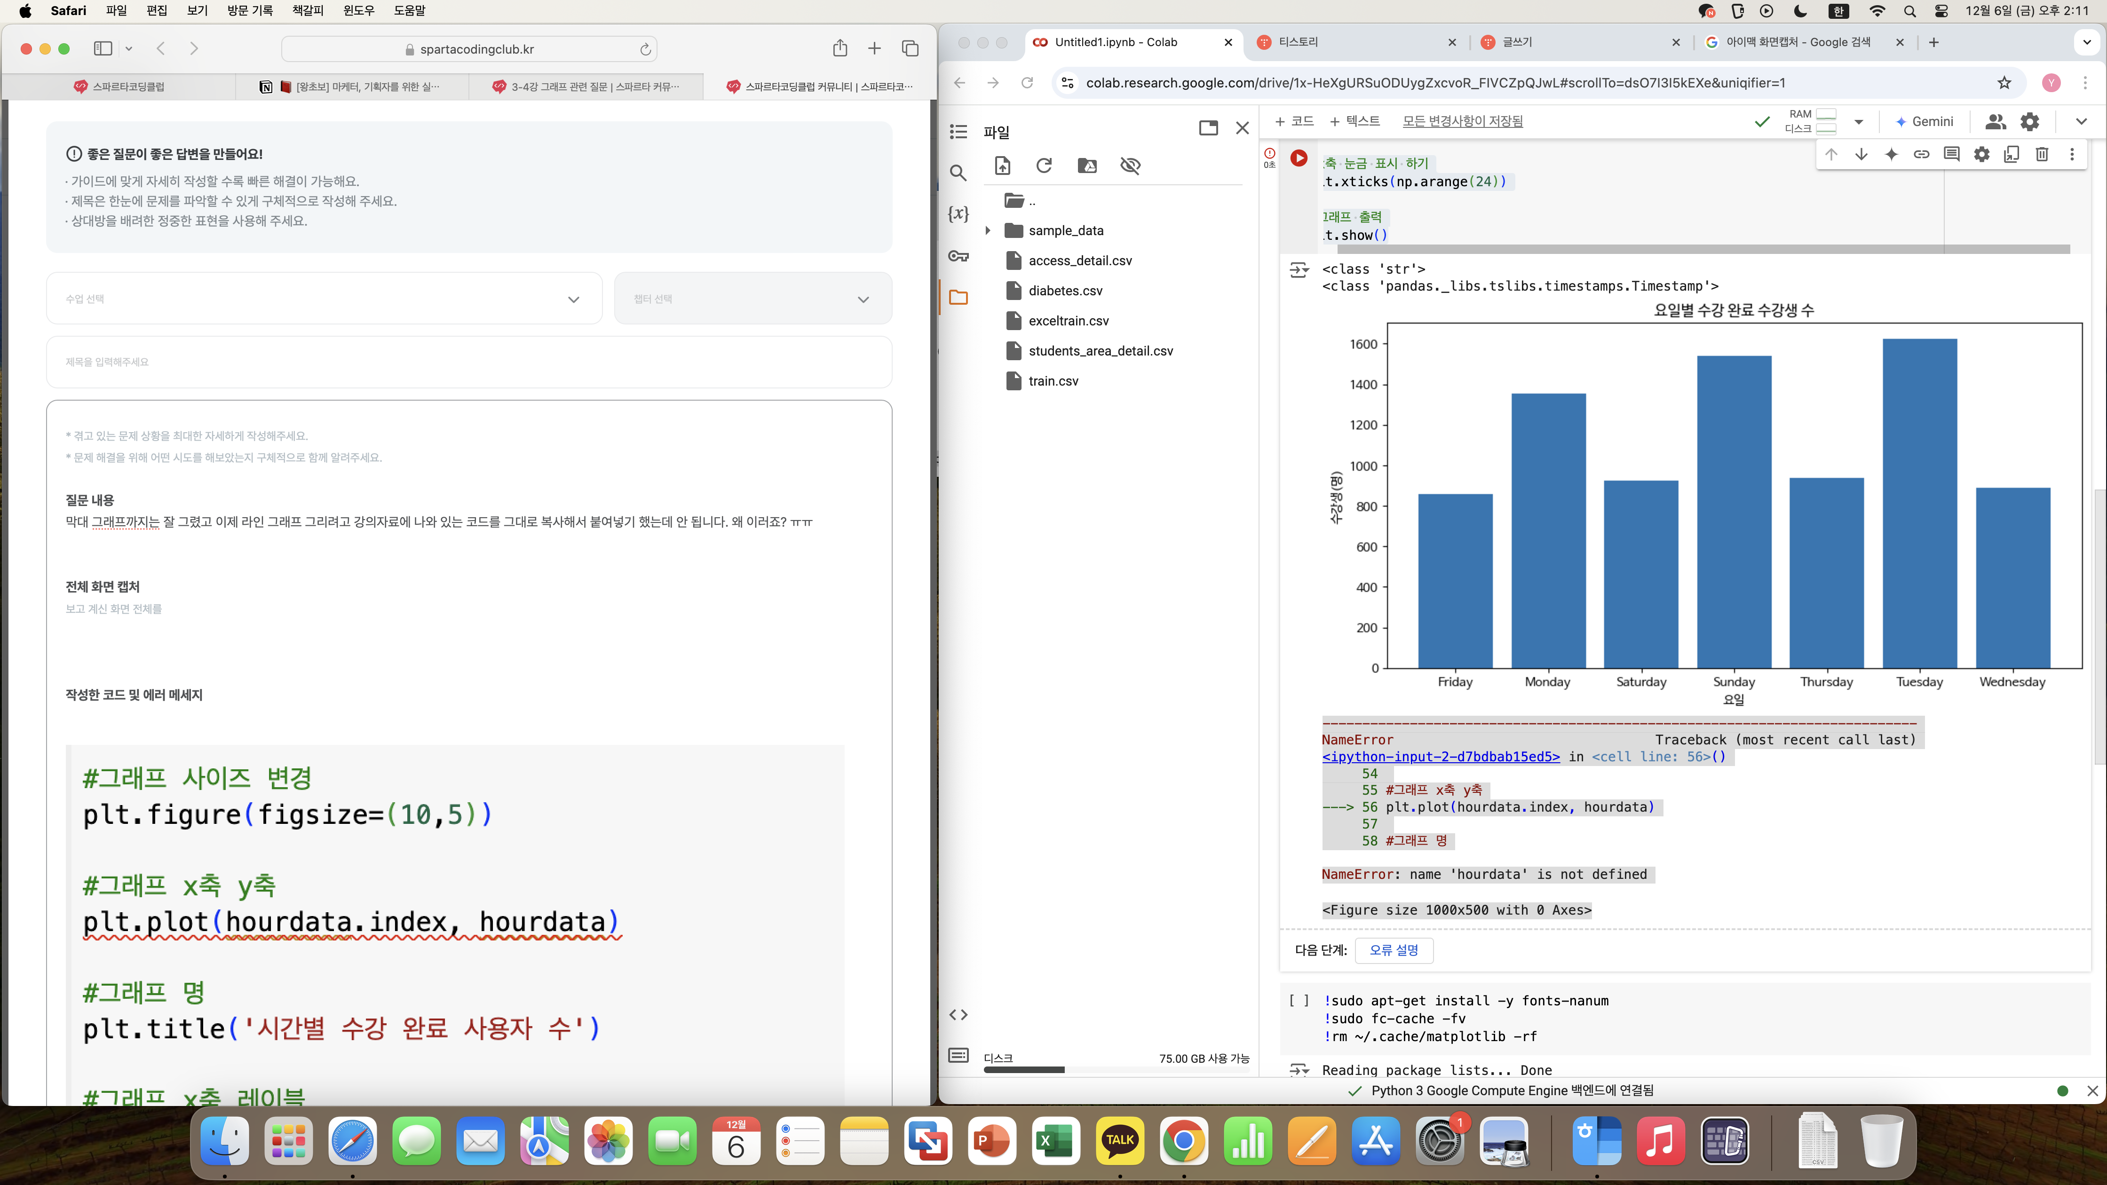Click the Gemini sparkle icon in cell toolbar
Viewport: 2107px width, 1185px height.
pos(1891,154)
